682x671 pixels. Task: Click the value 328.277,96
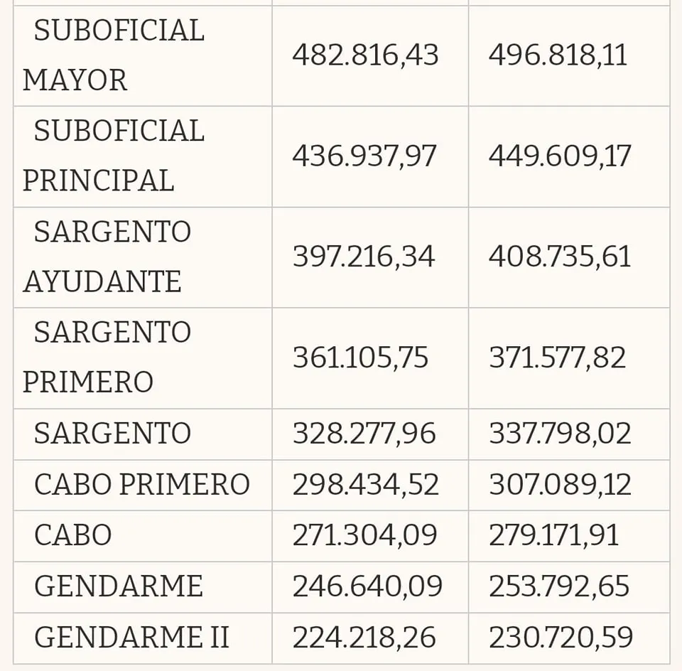[x=364, y=434]
